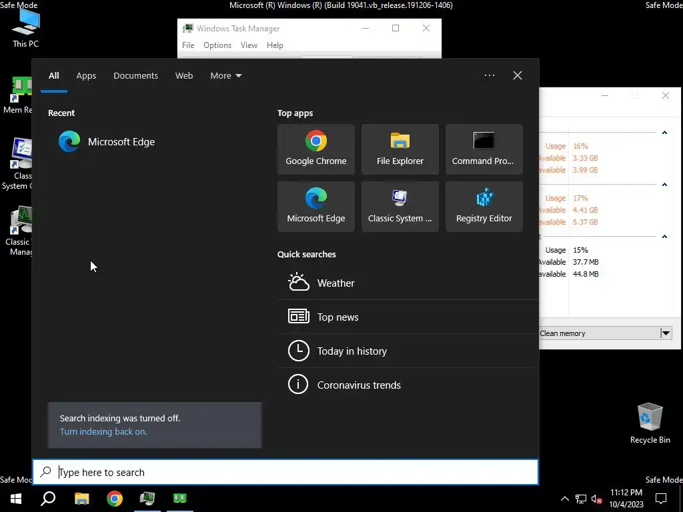Open Help menu in Windows Task Manager
683x512 pixels.
pyautogui.click(x=275, y=45)
